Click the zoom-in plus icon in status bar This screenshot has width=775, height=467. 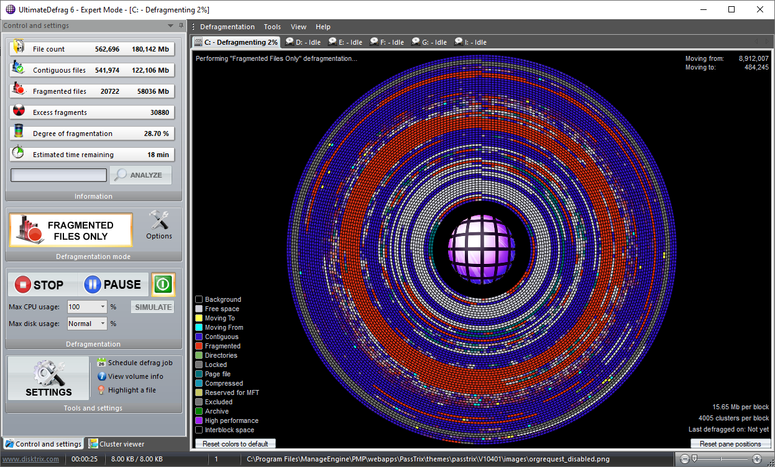756,459
